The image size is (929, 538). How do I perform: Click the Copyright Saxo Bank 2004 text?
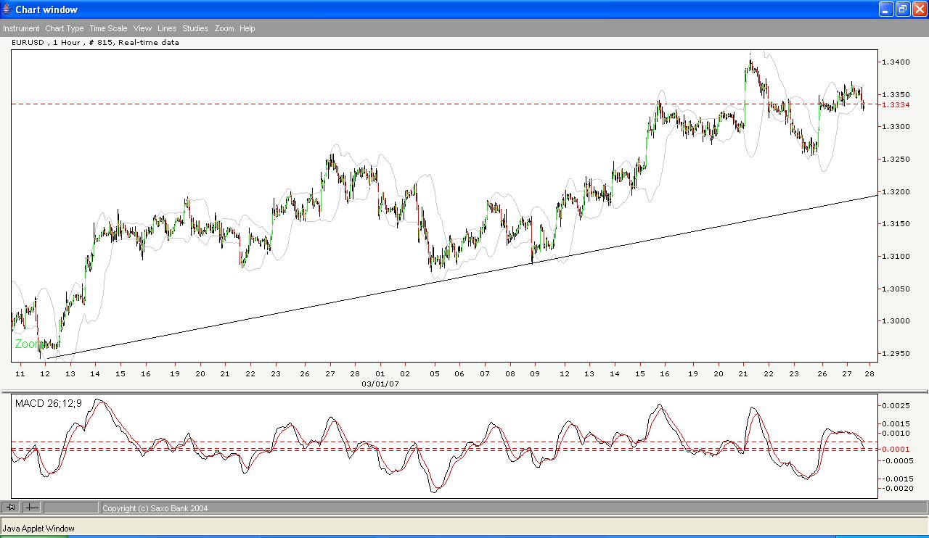155,508
